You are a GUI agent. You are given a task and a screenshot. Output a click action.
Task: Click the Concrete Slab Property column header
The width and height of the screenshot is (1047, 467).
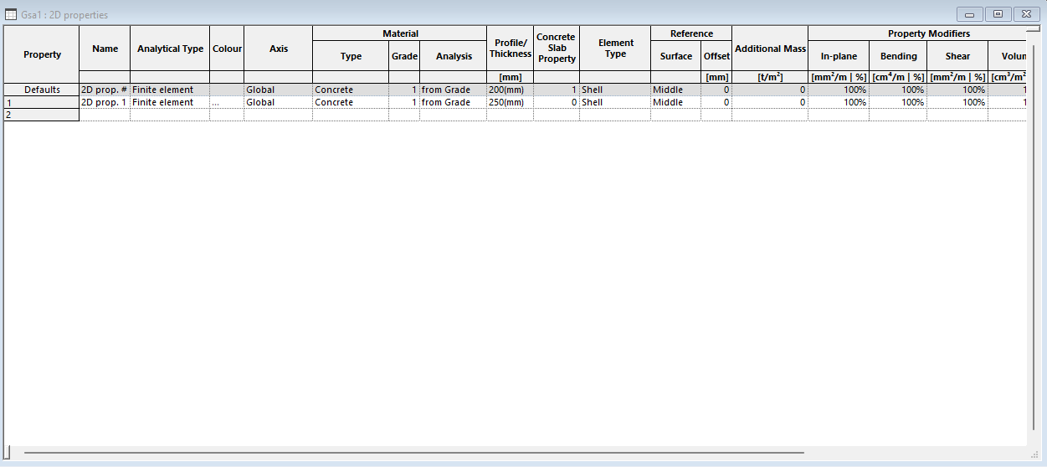[x=557, y=49]
